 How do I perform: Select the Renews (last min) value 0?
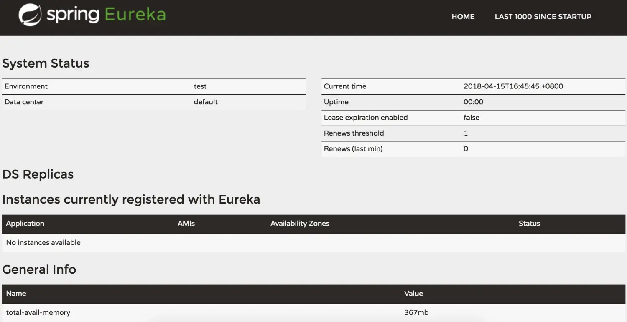466,149
